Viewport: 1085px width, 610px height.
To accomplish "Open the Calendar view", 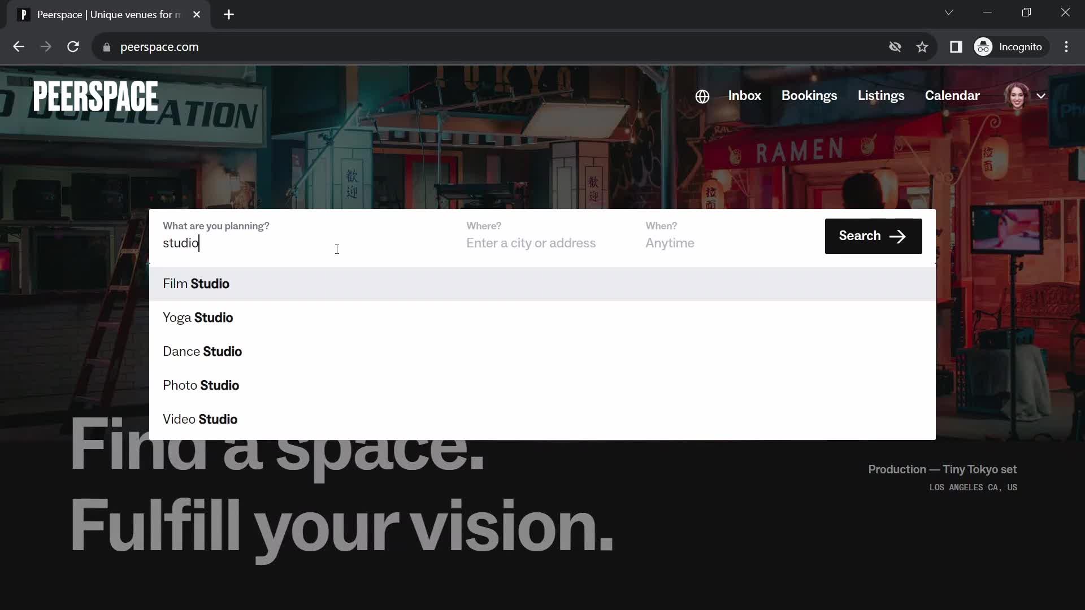I will pos(952,95).
